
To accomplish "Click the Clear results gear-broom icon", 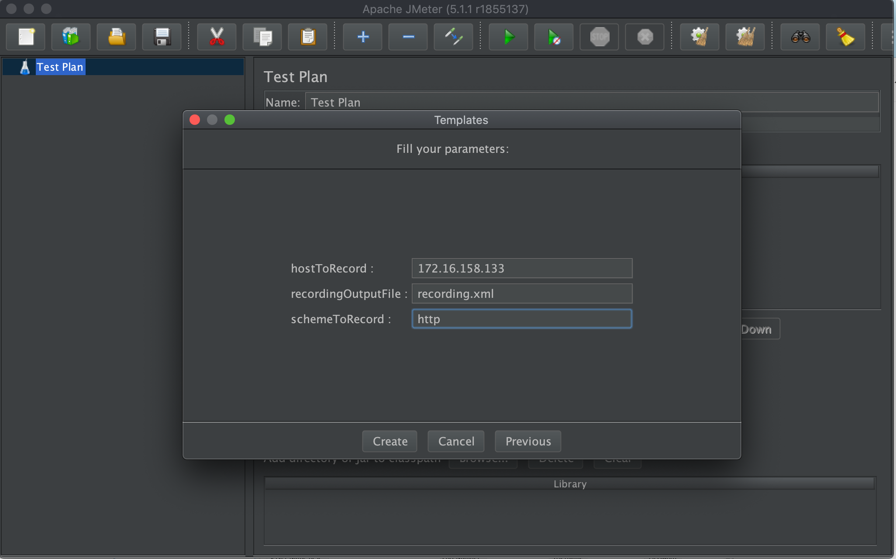I will (x=700, y=37).
